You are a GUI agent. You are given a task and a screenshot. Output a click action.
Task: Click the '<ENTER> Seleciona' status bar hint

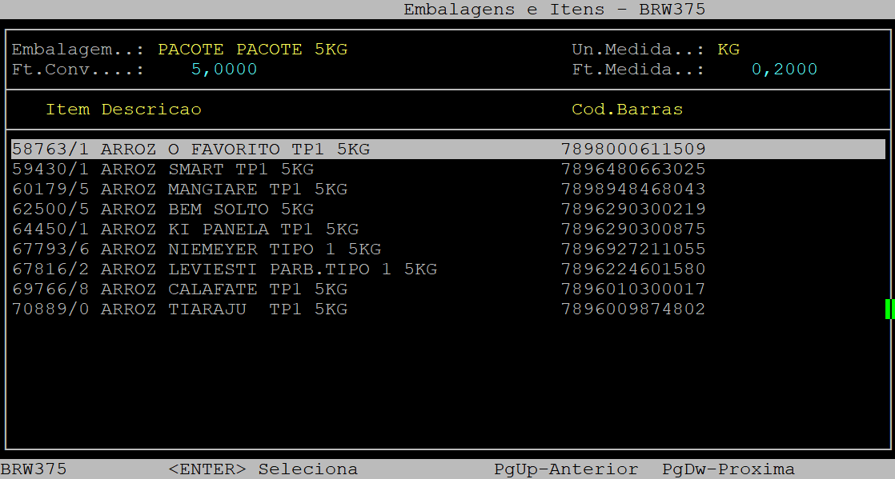click(x=263, y=469)
